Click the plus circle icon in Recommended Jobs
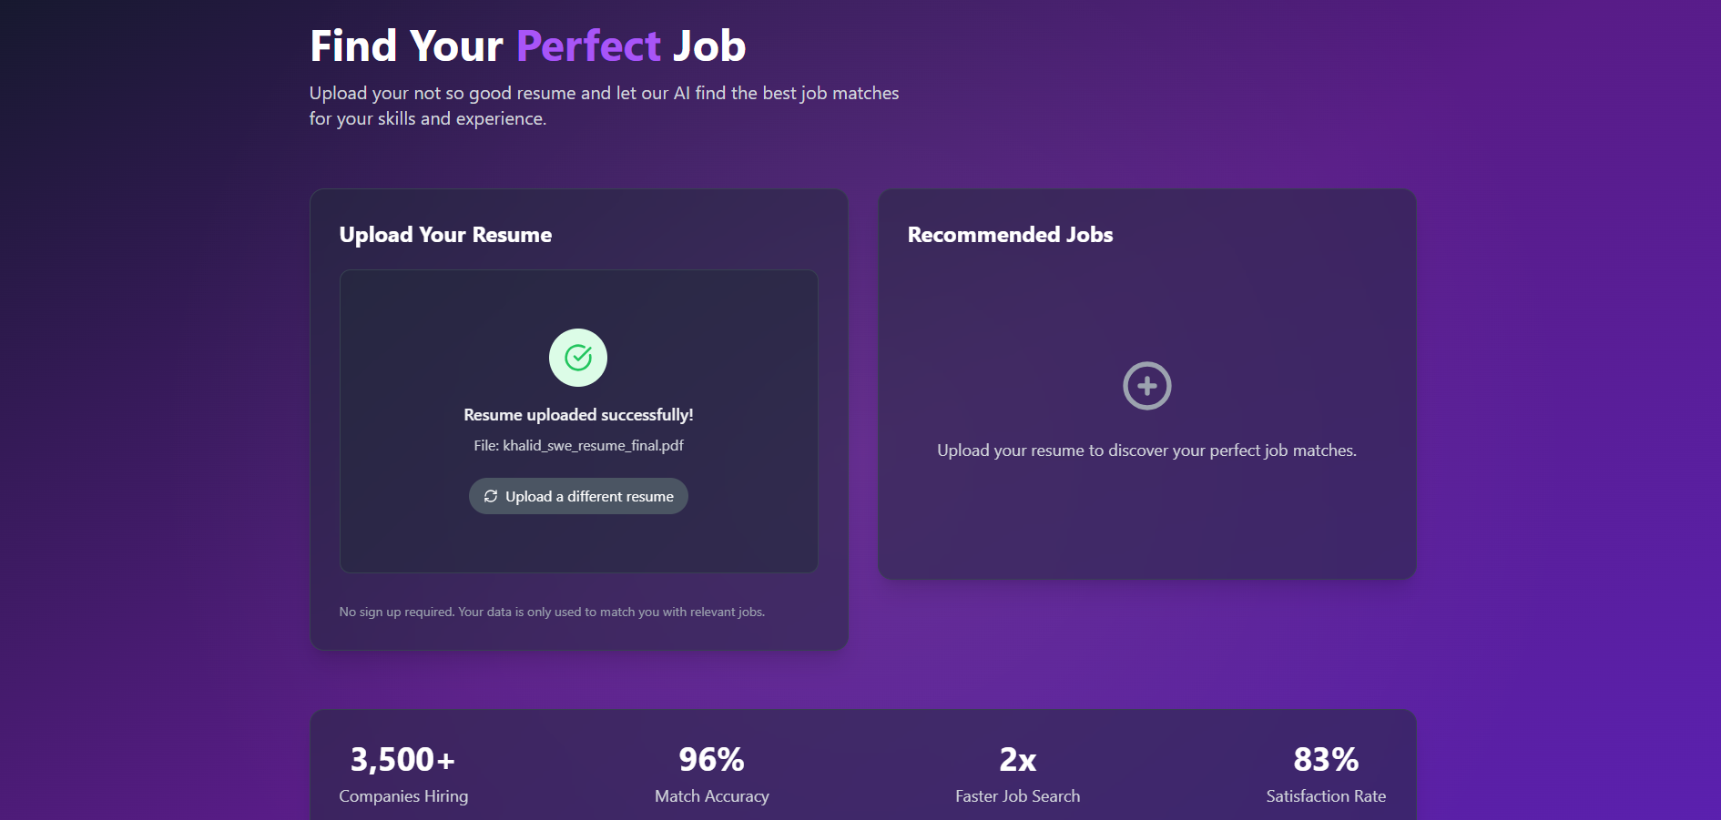Screen dimensions: 1721x820 1146,386
